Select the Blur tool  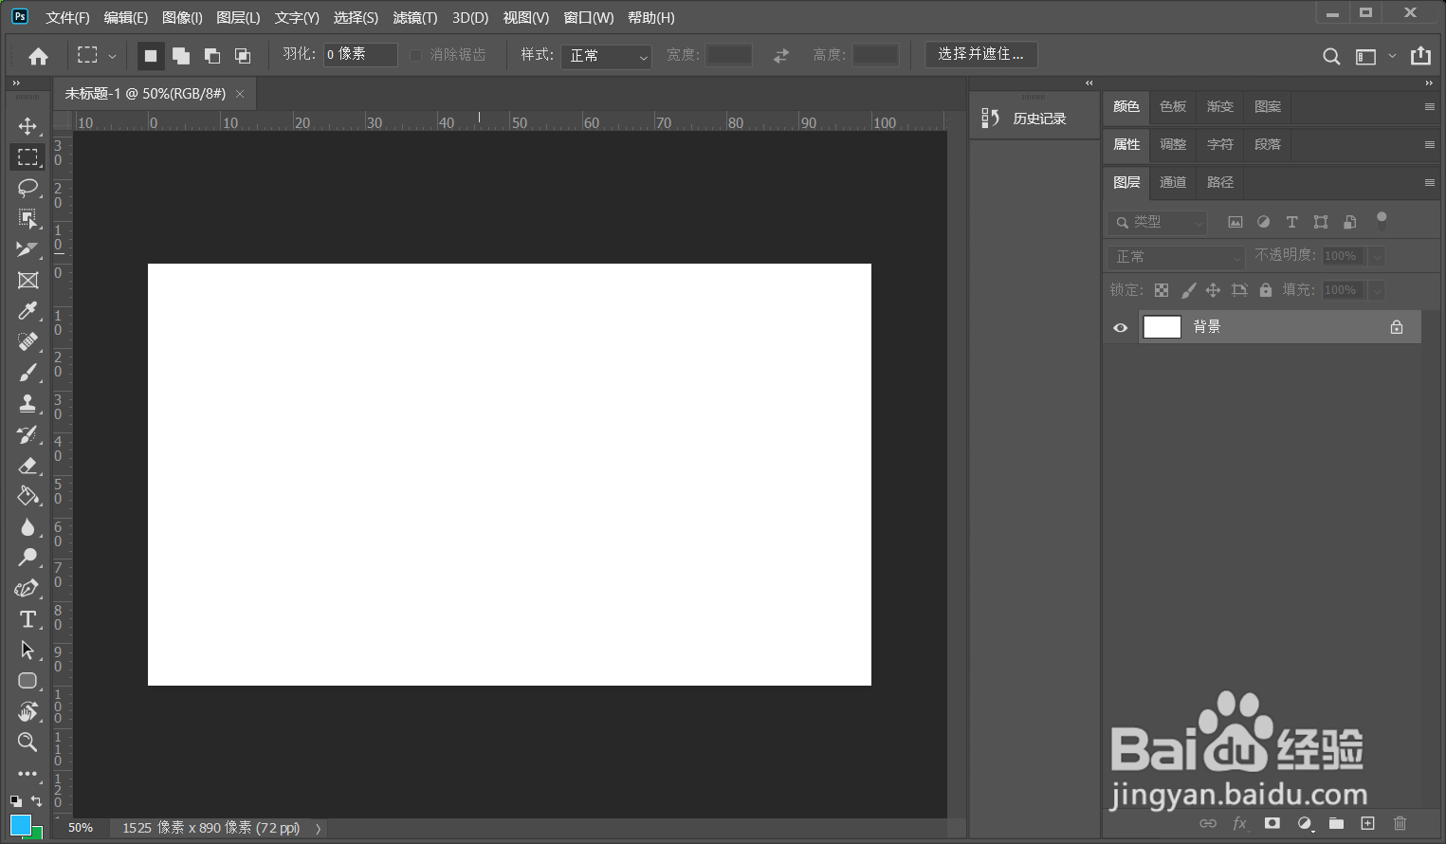[x=27, y=526]
